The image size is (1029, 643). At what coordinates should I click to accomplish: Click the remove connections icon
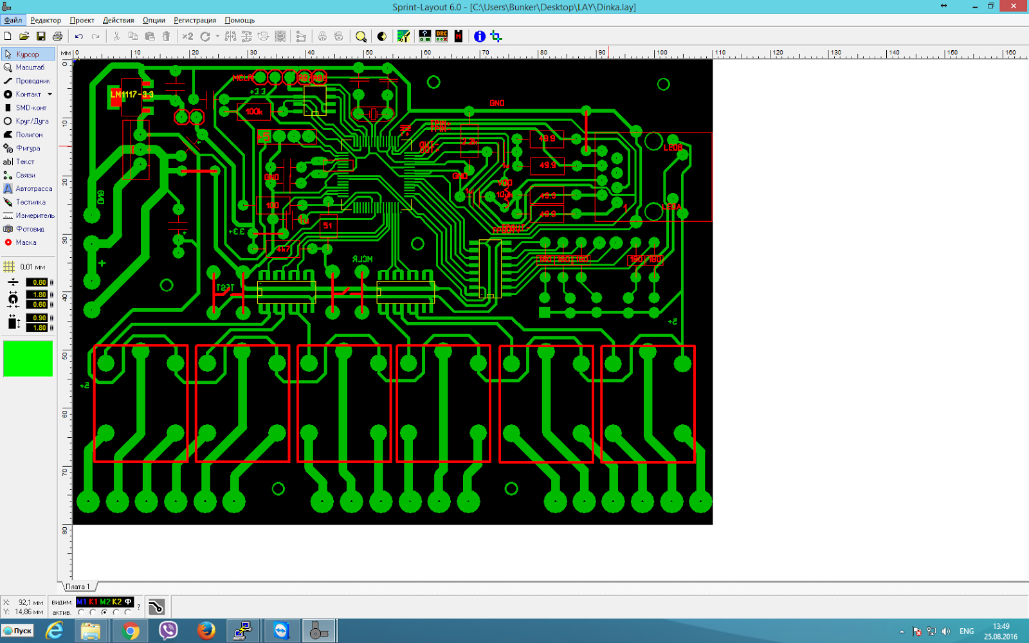tap(301, 37)
